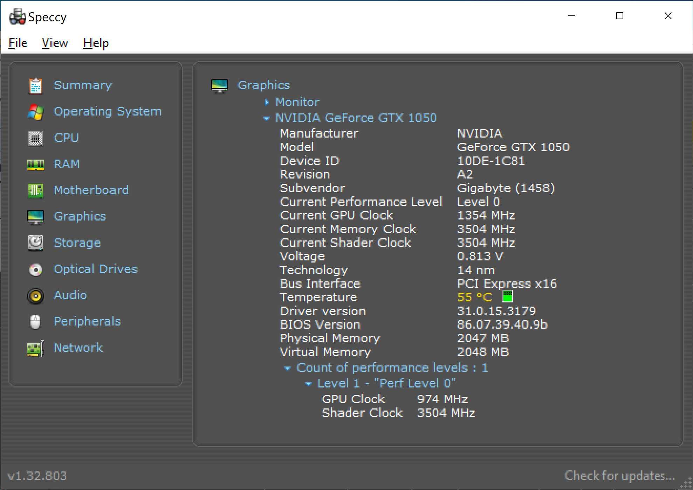Click Virtual Memory value 2048 MB
This screenshot has height=490, width=693.
pyautogui.click(x=483, y=352)
